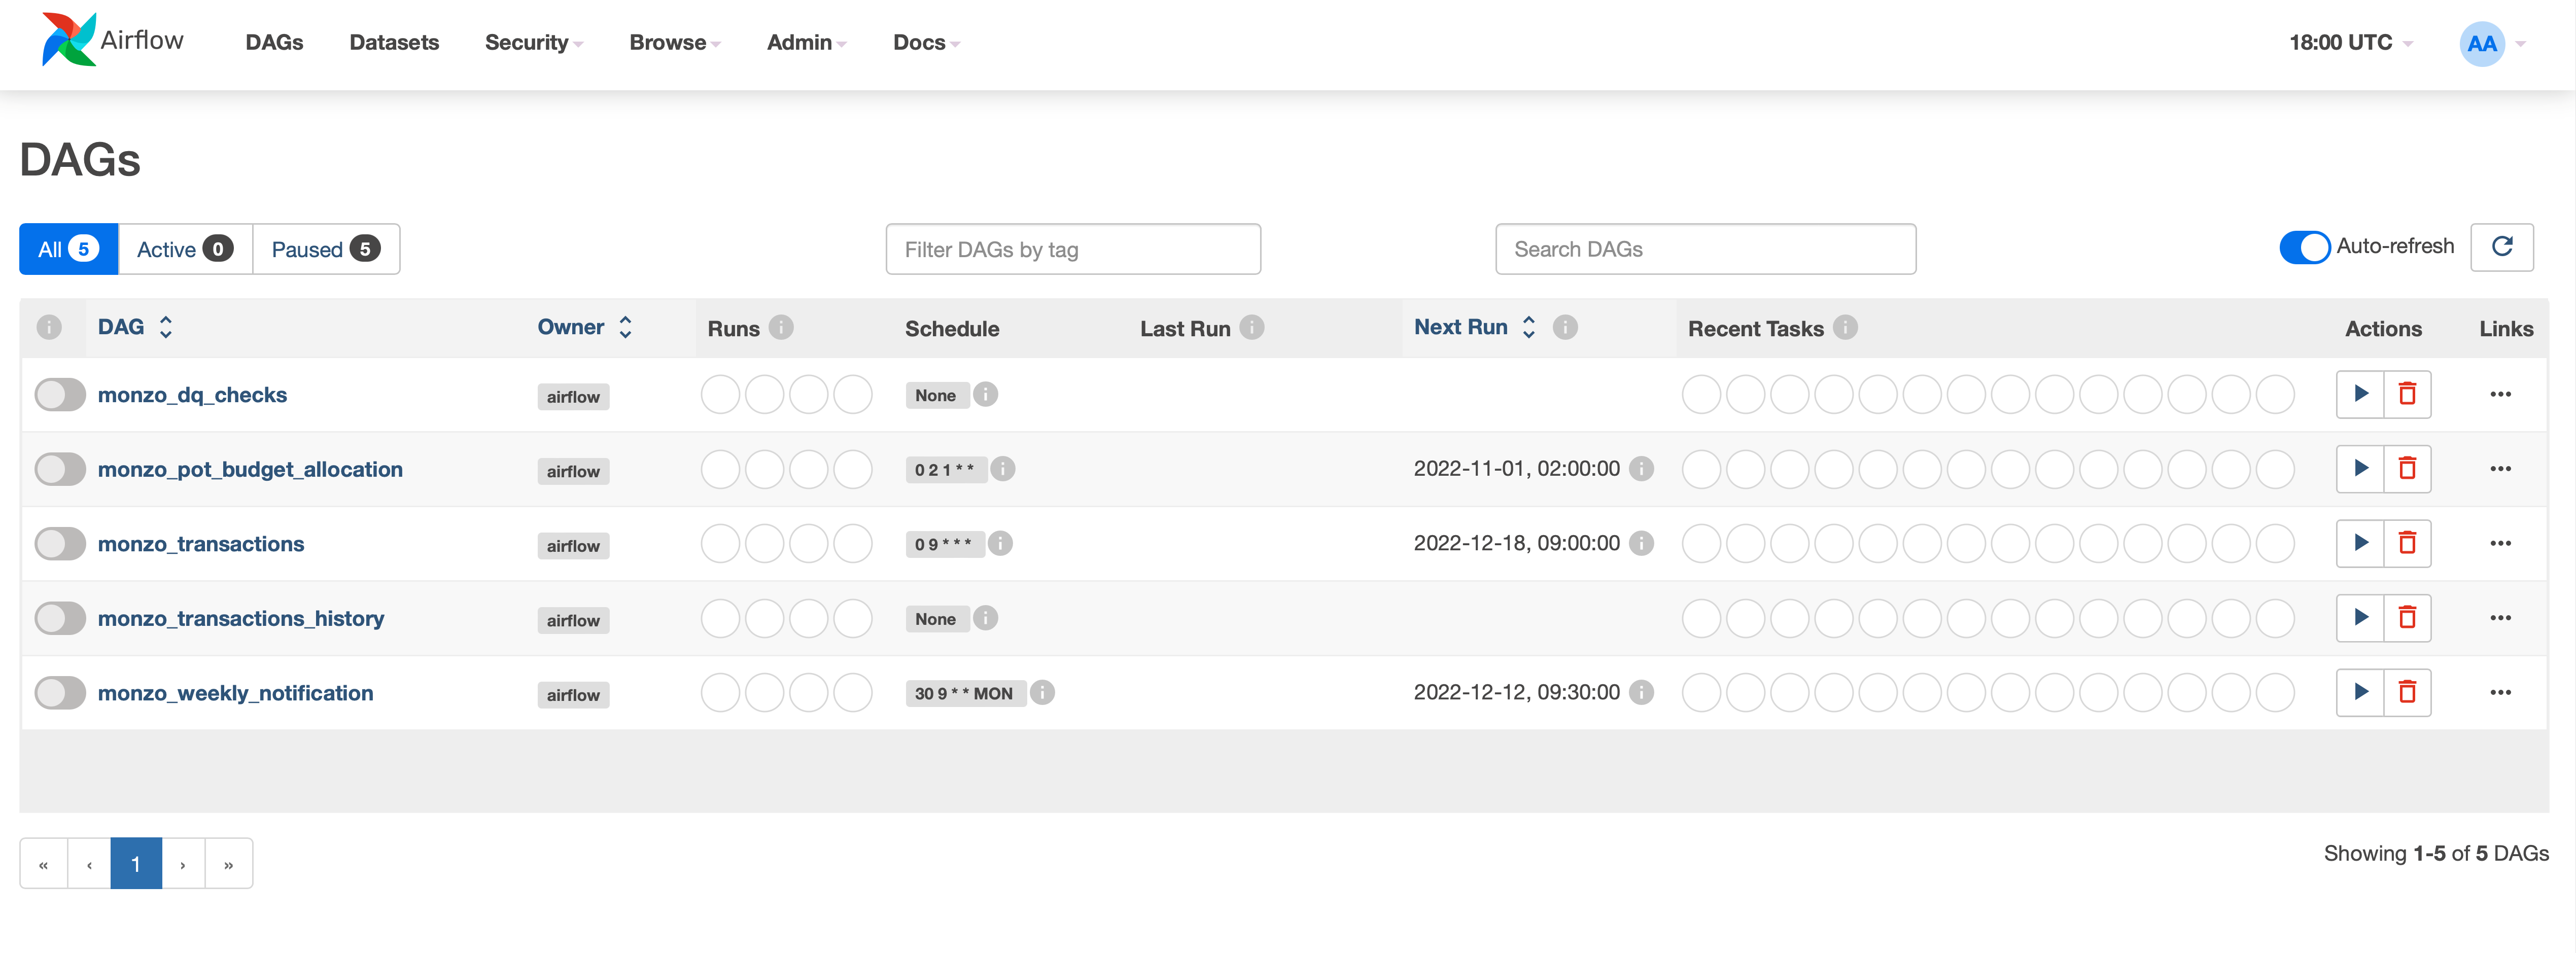
Task: Open the monzo_pot_budget_allocation DAG link
Action: pyautogui.click(x=250, y=469)
